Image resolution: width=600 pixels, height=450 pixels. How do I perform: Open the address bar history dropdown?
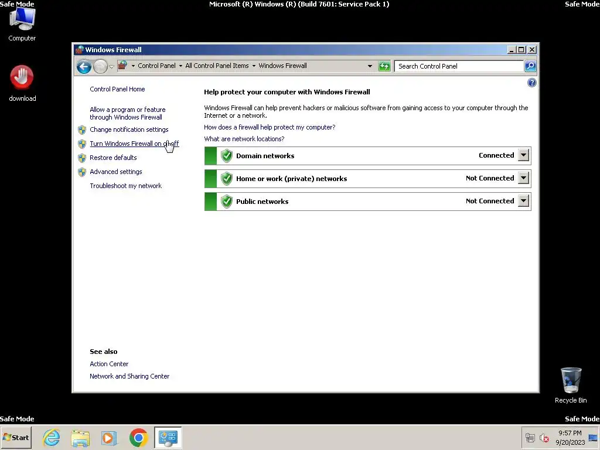pos(370,66)
